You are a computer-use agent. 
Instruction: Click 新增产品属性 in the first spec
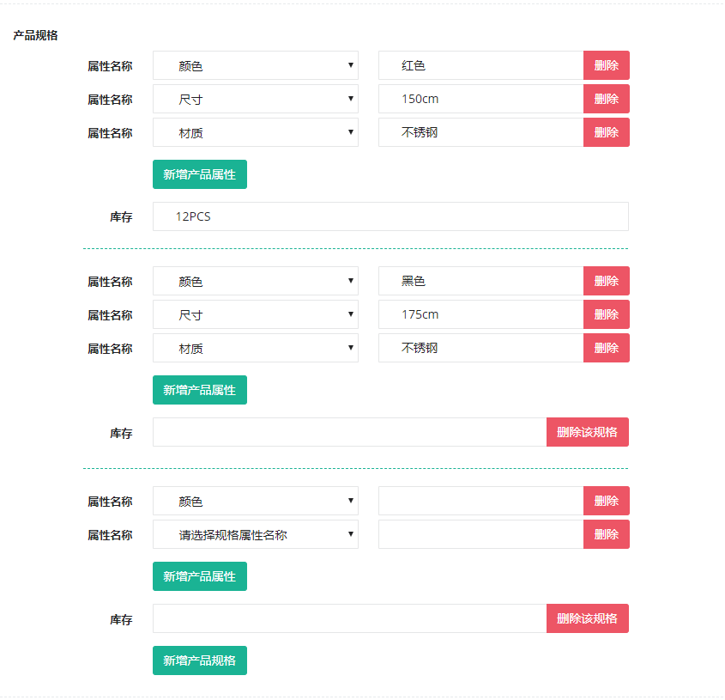pyautogui.click(x=199, y=174)
